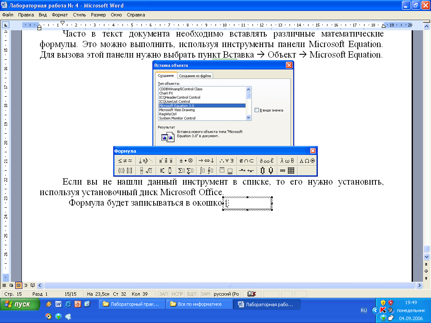431x323 pixels.
Task: Click the previous page browse button
Action: click(426, 264)
